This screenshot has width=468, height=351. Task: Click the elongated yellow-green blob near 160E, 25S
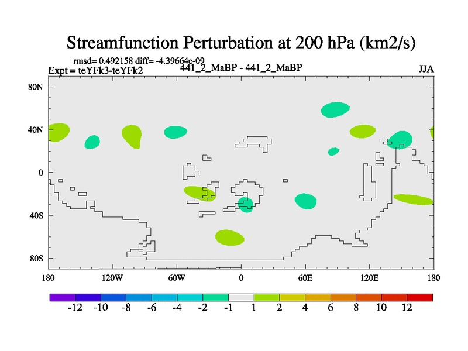coord(413,199)
